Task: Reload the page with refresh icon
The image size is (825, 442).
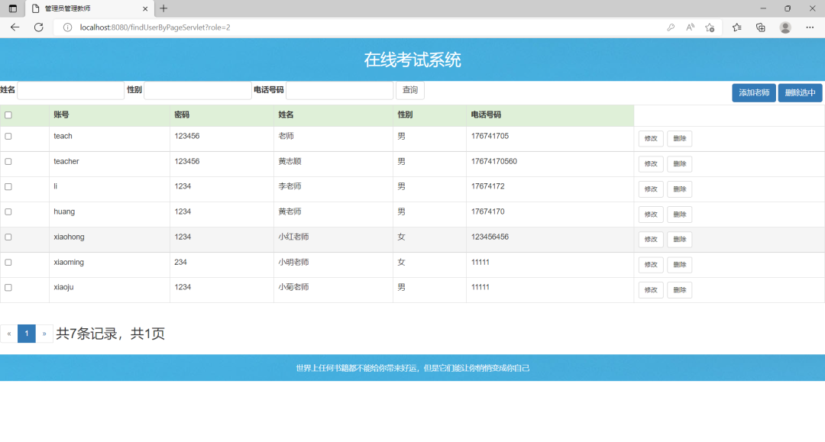Action: (38, 27)
